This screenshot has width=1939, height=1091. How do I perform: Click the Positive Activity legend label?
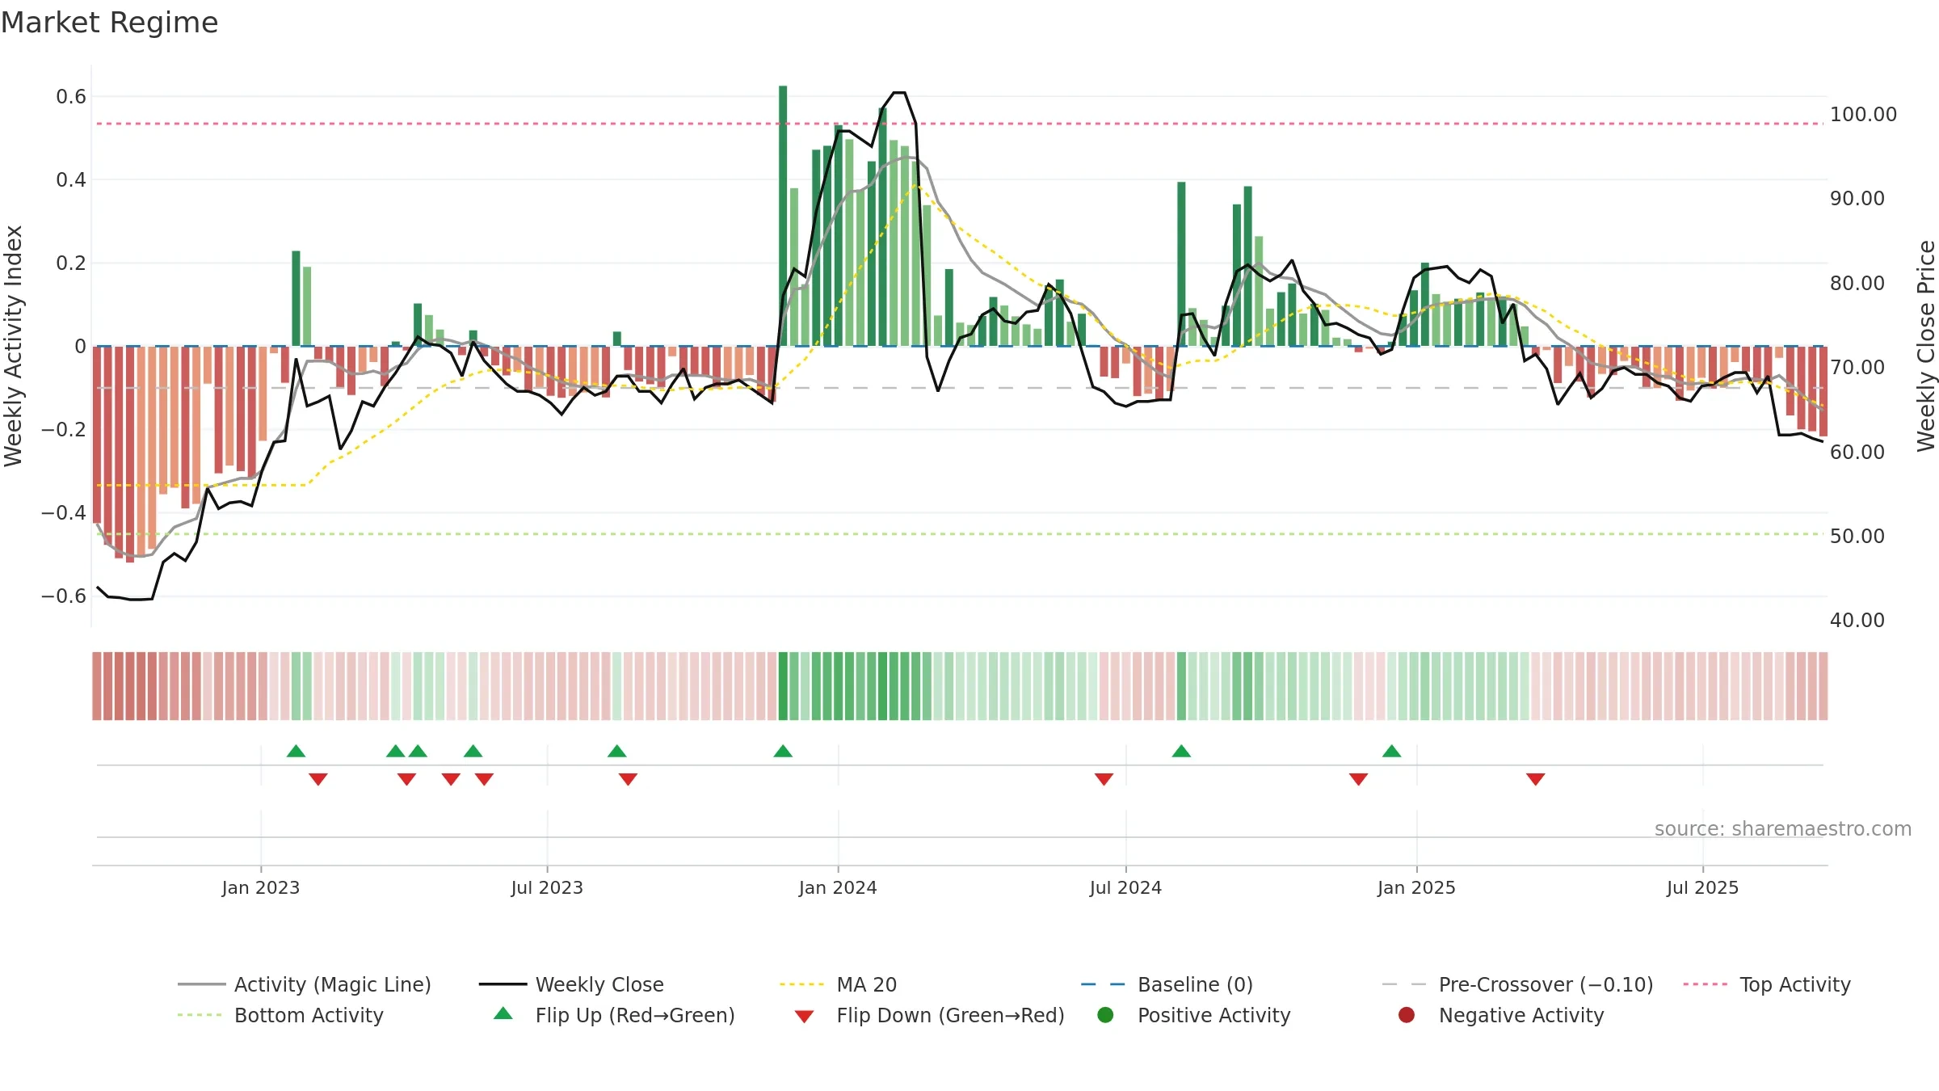tap(1213, 1015)
